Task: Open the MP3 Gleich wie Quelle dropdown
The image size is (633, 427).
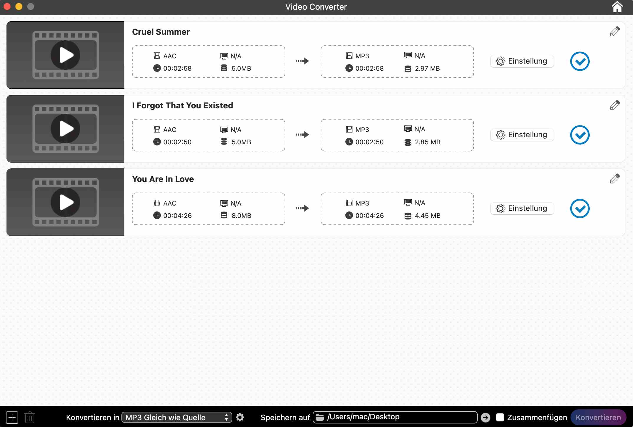Action: point(177,417)
